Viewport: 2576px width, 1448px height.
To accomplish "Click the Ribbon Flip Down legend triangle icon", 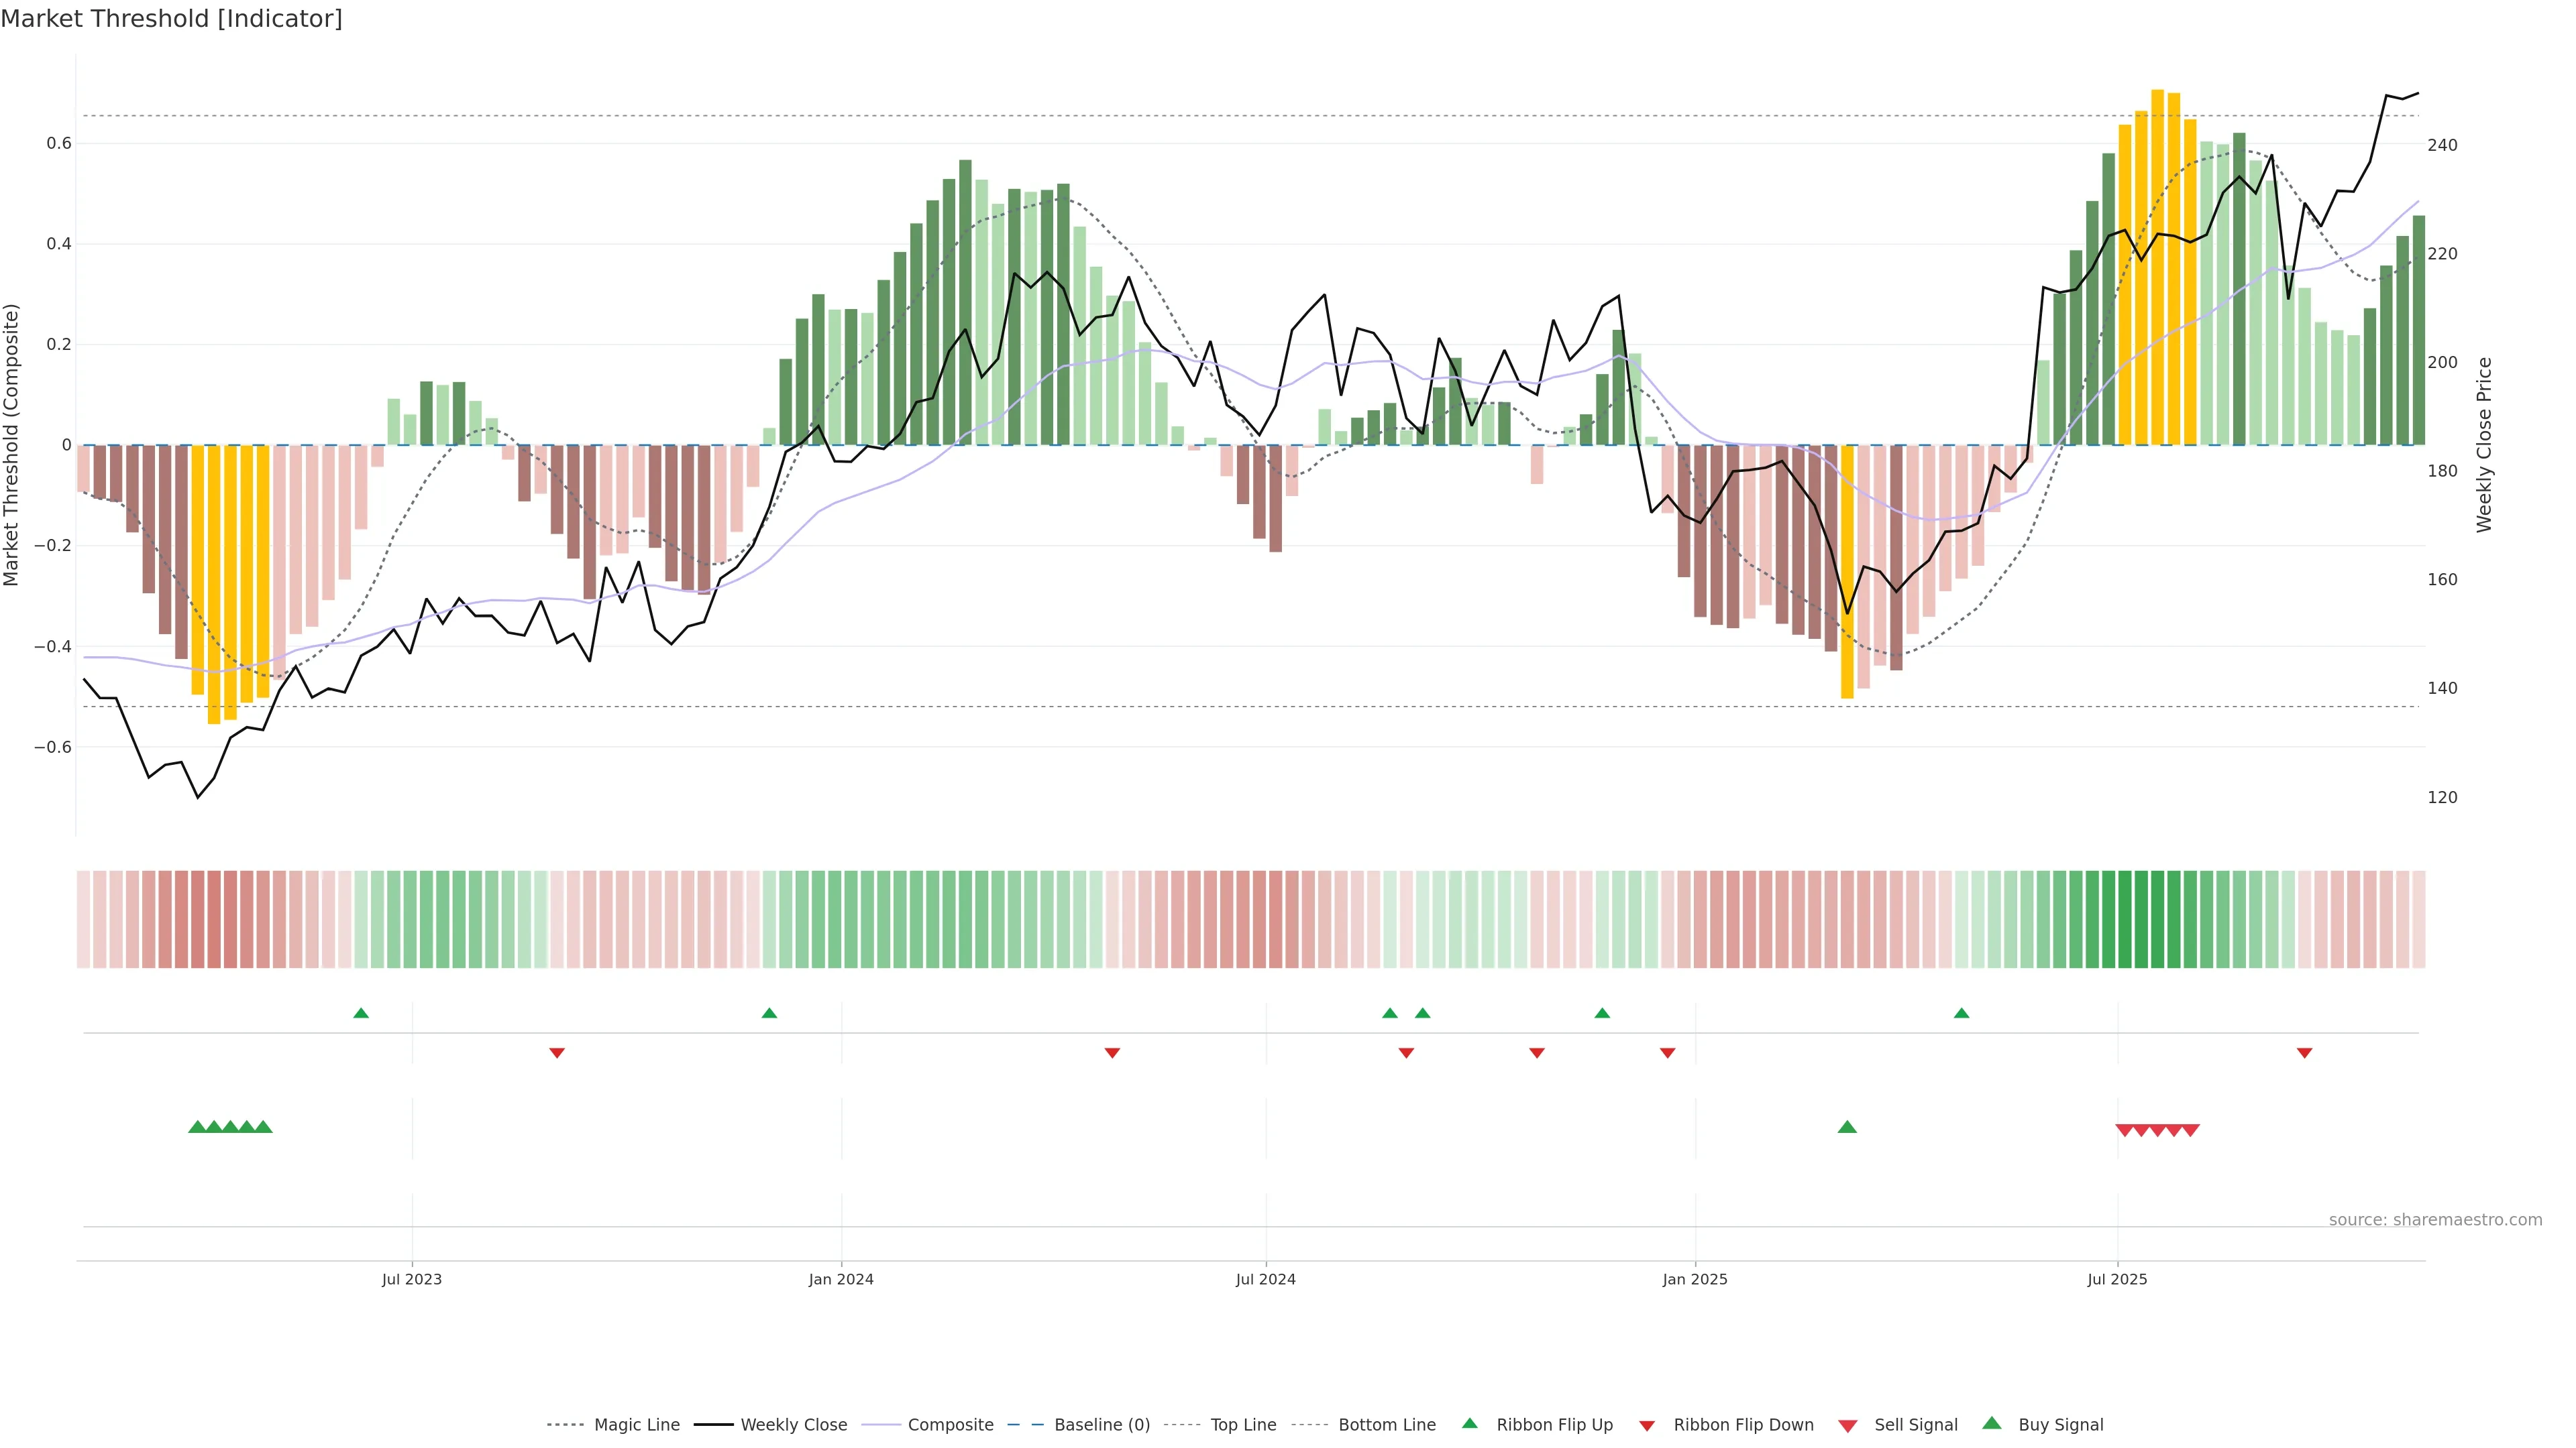I will point(1647,1426).
